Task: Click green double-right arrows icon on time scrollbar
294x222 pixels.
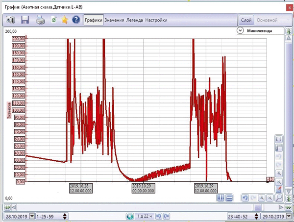Action: 288,207
